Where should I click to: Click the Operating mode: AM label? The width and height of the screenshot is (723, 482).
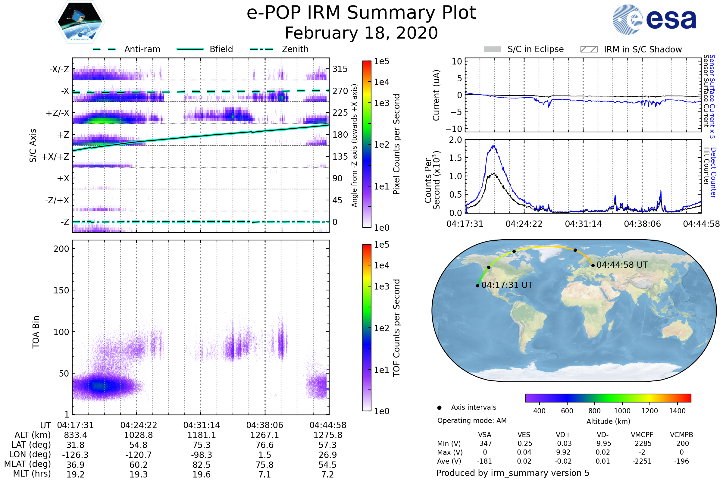472,421
